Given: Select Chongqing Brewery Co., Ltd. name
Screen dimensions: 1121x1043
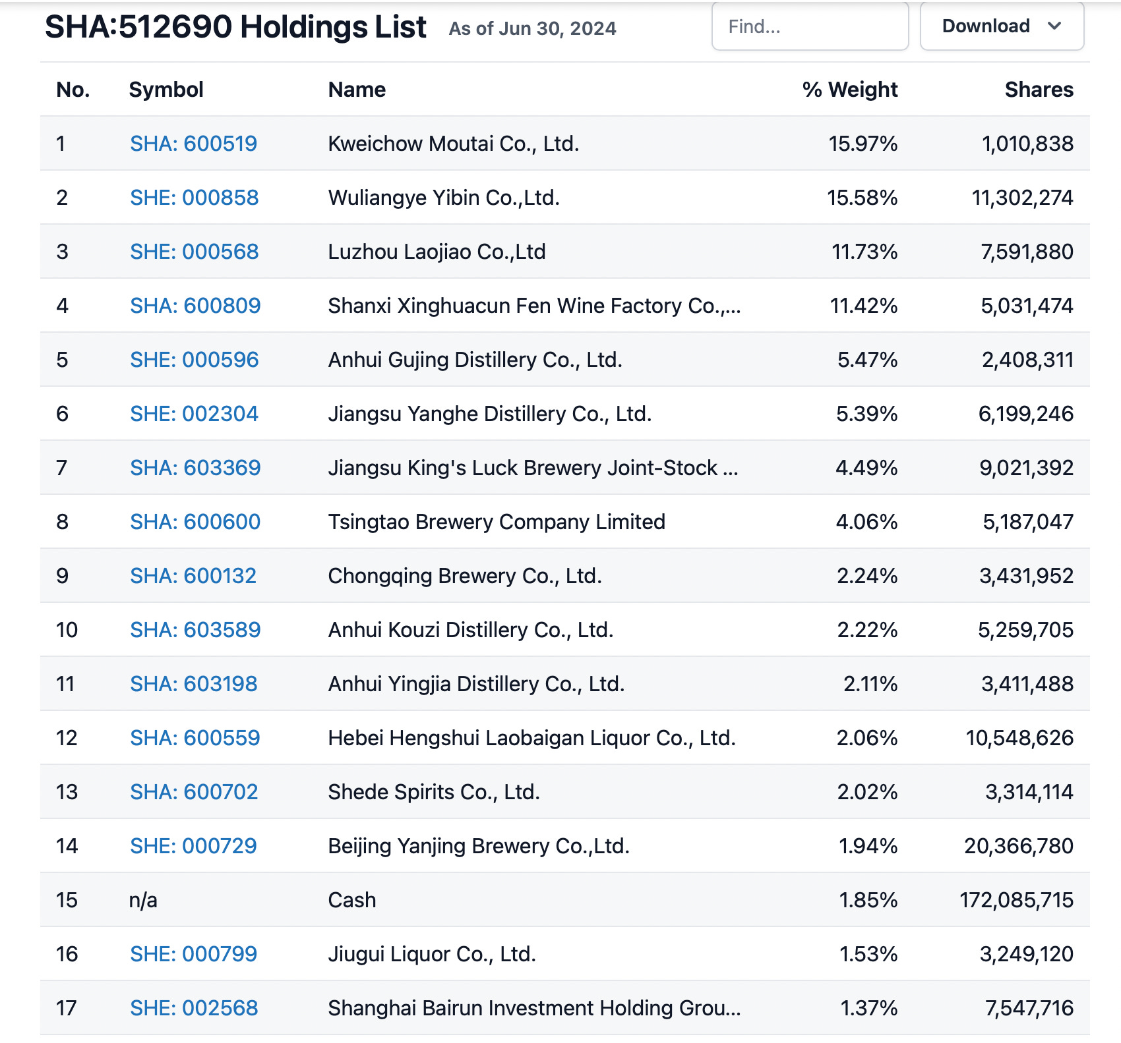Looking at the screenshot, I should 465,576.
